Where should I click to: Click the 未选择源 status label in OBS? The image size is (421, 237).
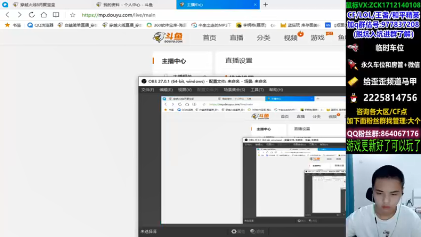click(148, 231)
